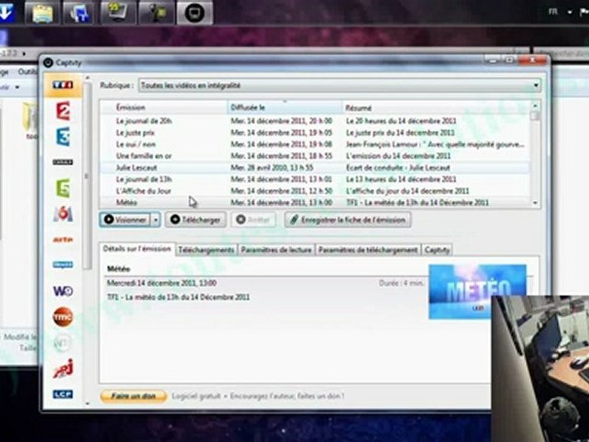Click the channel sidebar scrollbar thumb
This screenshot has height=442, width=589.
(87, 175)
